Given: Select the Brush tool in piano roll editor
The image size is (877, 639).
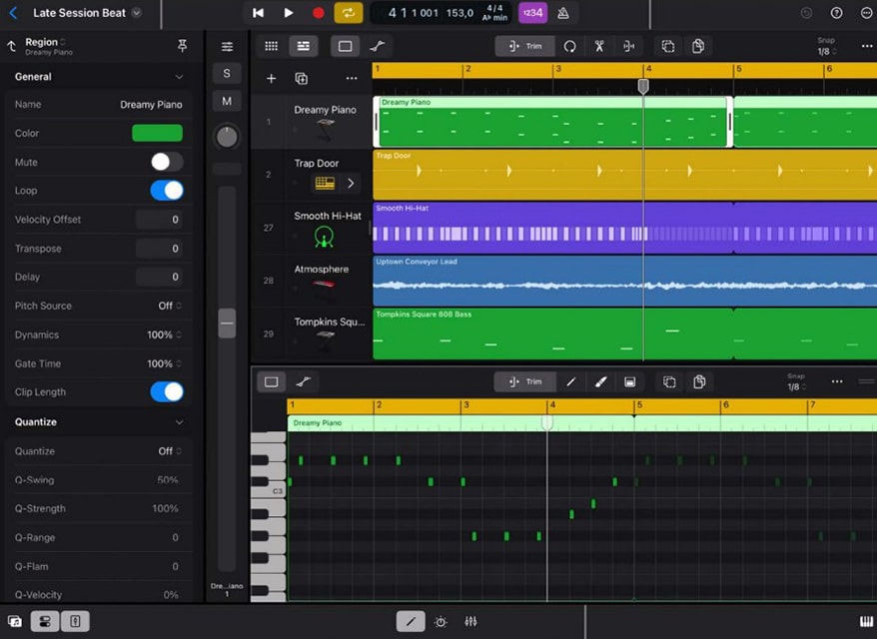Looking at the screenshot, I should click(600, 381).
